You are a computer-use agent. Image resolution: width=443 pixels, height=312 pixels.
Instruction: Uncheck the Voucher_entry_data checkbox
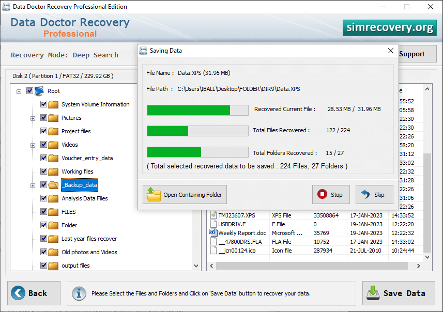click(x=43, y=158)
